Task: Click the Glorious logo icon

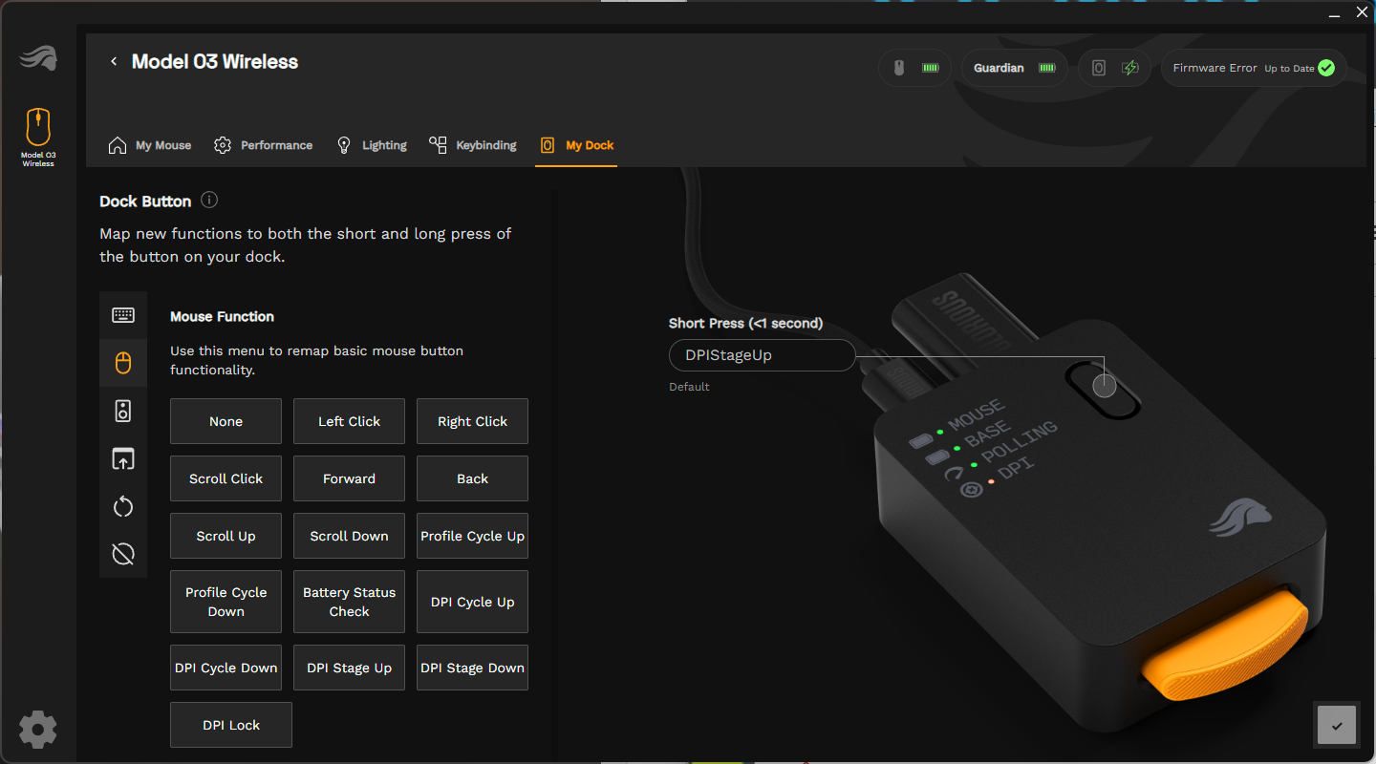Action: pyautogui.click(x=38, y=58)
